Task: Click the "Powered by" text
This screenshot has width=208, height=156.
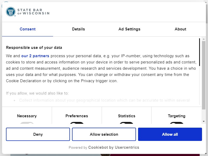Action: (78, 147)
